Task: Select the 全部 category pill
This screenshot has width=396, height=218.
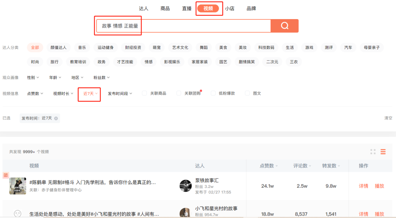Action: [35, 48]
